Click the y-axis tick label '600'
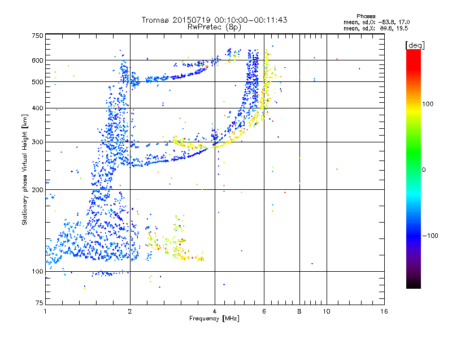Viewport: 452px width, 339px height. click(x=37, y=60)
